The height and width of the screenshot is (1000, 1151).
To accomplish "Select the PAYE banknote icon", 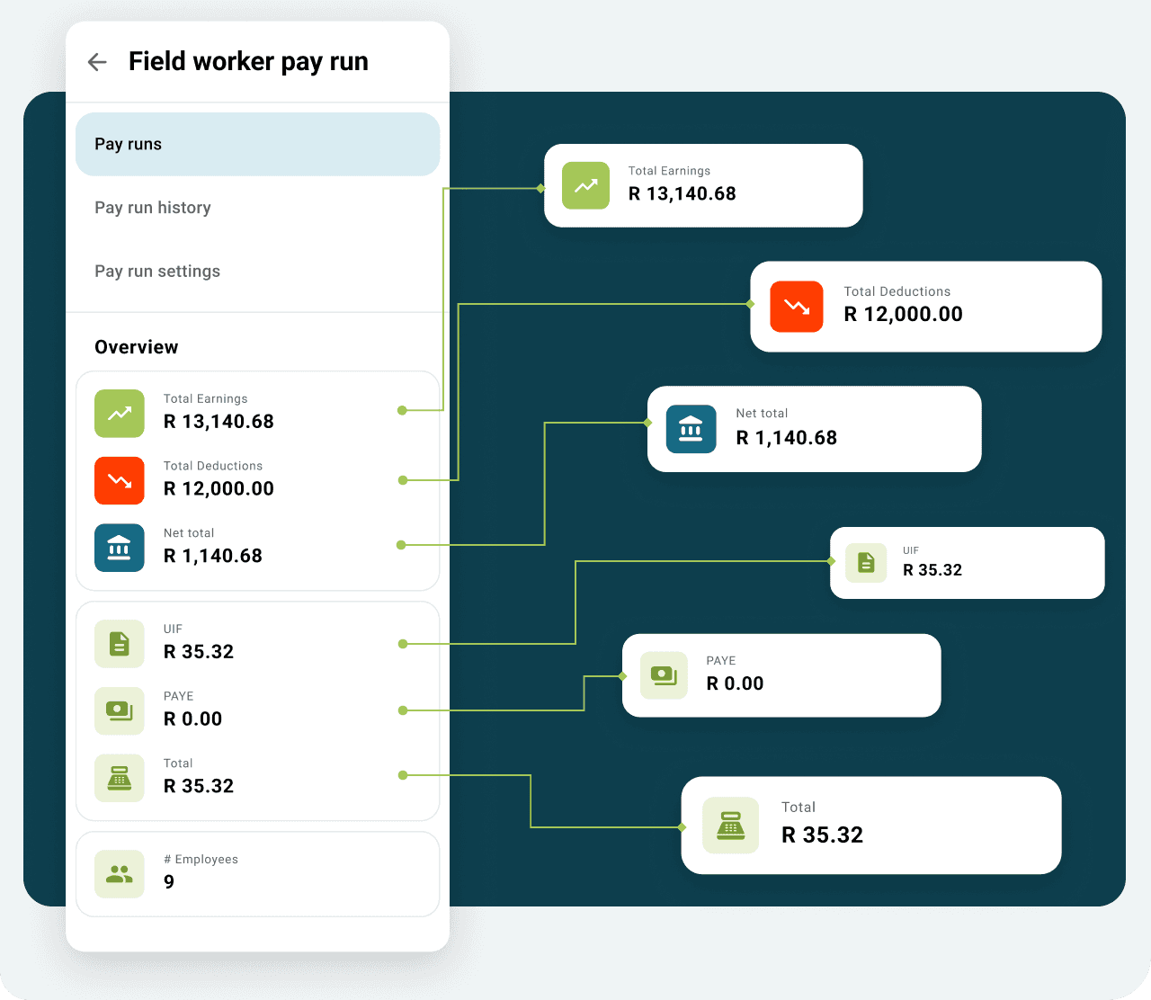I will (119, 711).
